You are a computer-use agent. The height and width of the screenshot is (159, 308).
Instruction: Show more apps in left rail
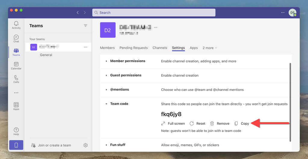click(x=16, y=93)
